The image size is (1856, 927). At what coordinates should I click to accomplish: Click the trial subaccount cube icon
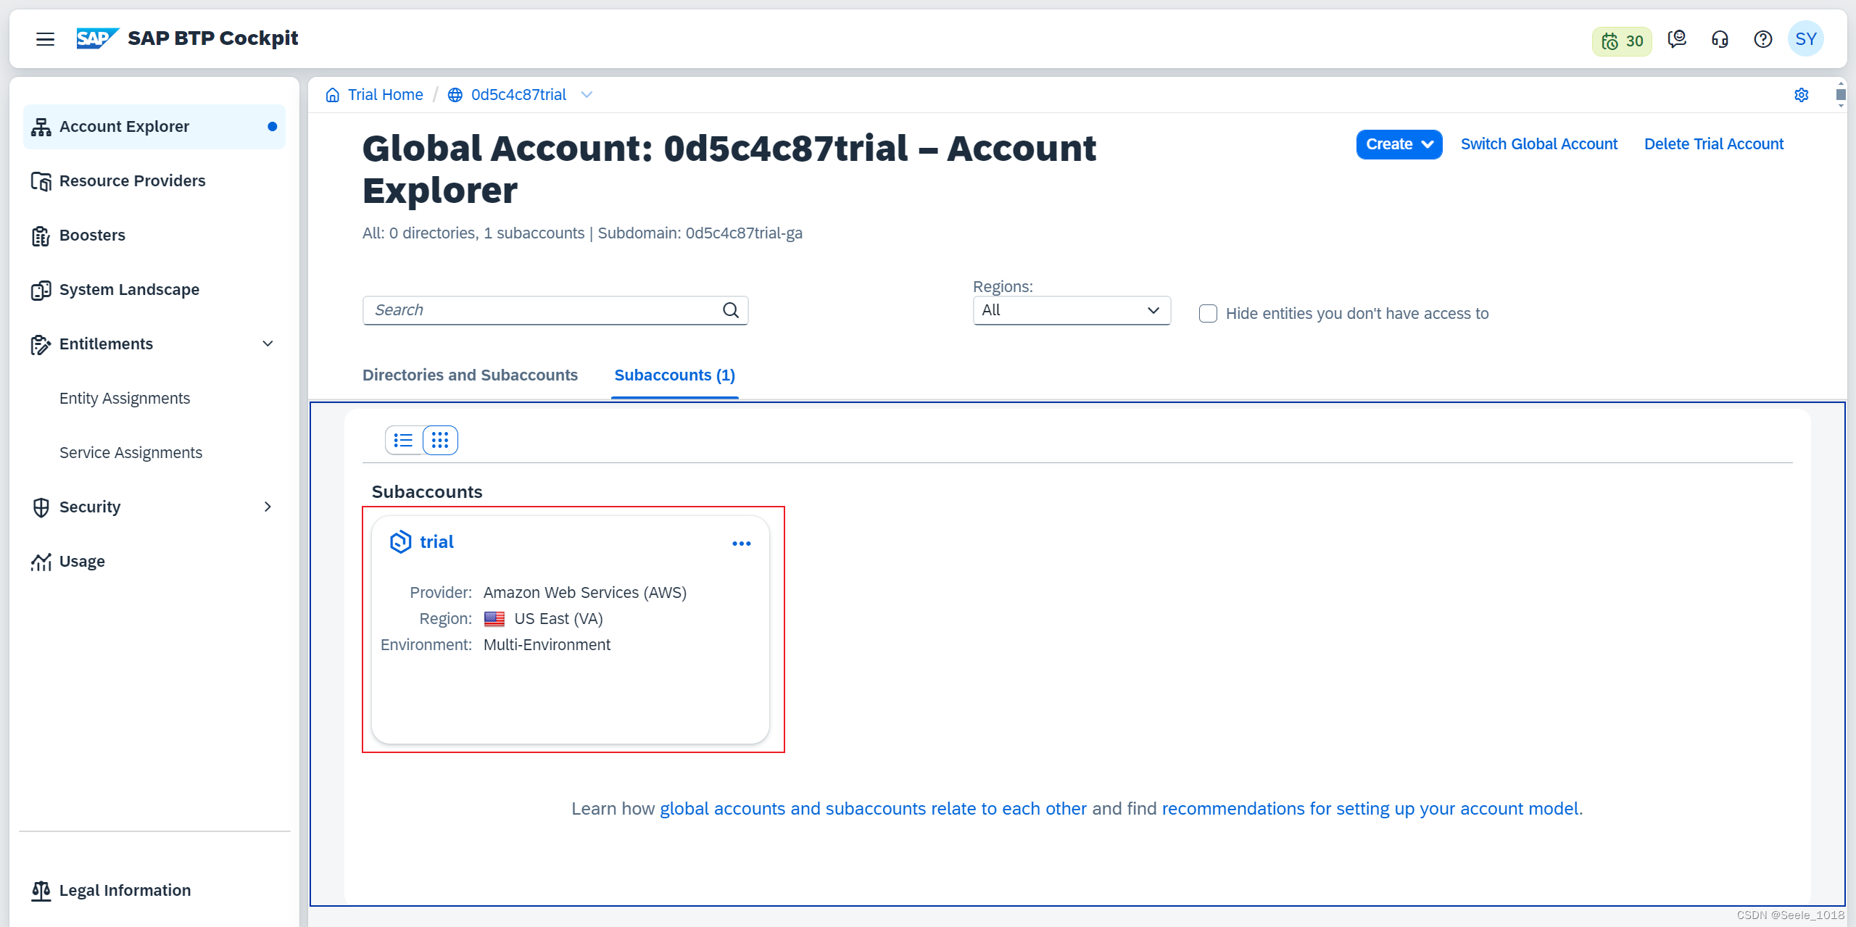[400, 542]
